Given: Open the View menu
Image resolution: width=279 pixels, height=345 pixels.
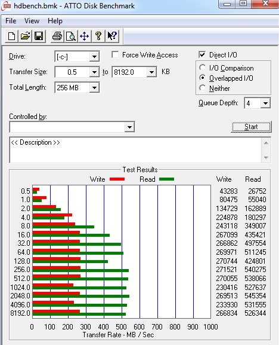Looking at the screenshot, I should [x=32, y=21].
